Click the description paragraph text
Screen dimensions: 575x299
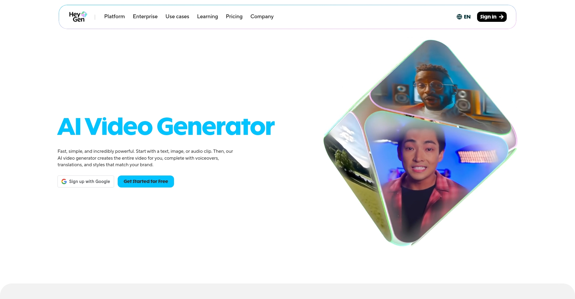click(x=145, y=158)
